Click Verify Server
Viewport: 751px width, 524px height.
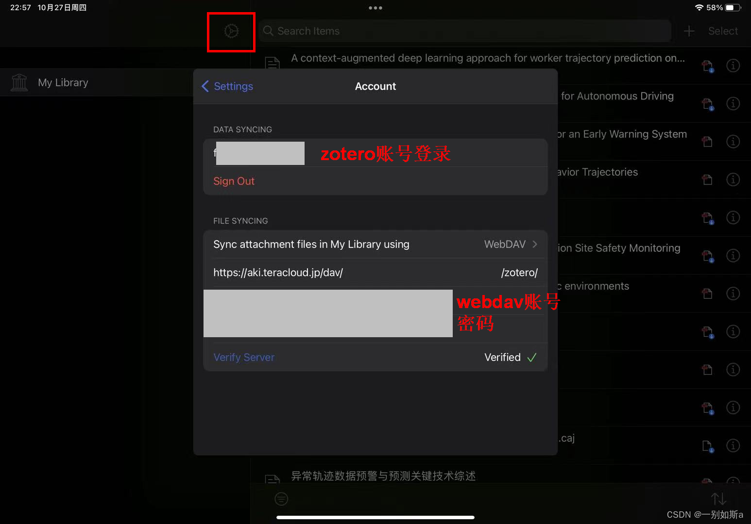click(x=244, y=358)
